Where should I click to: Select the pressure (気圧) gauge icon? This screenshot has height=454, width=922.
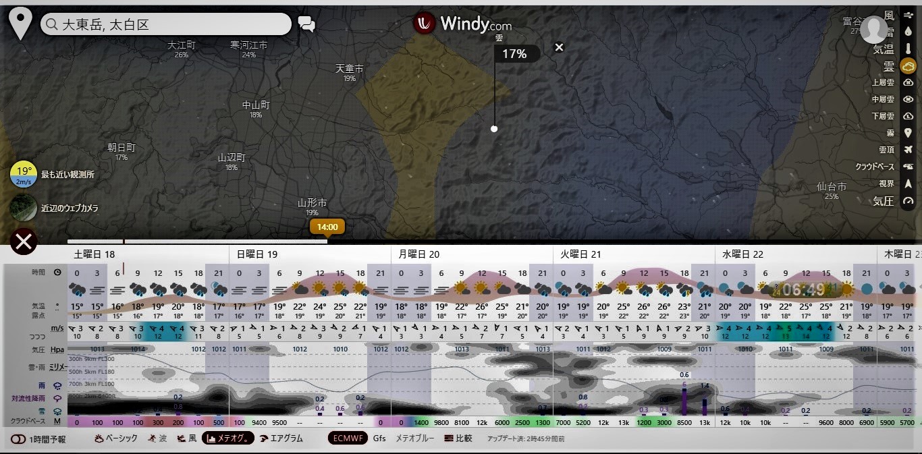pyautogui.click(x=908, y=201)
